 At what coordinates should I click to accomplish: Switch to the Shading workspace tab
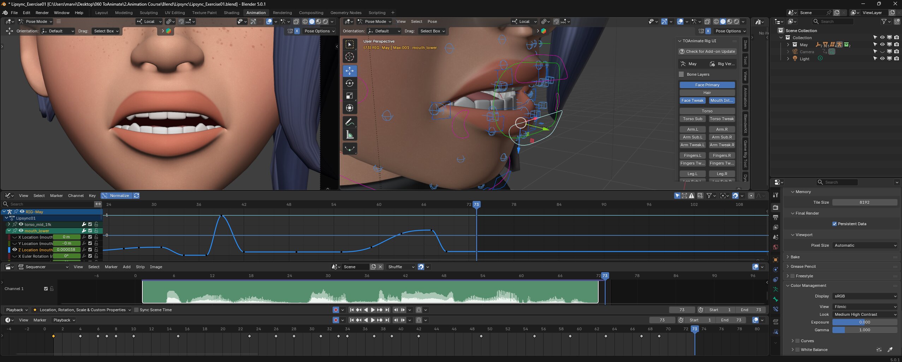(231, 13)
